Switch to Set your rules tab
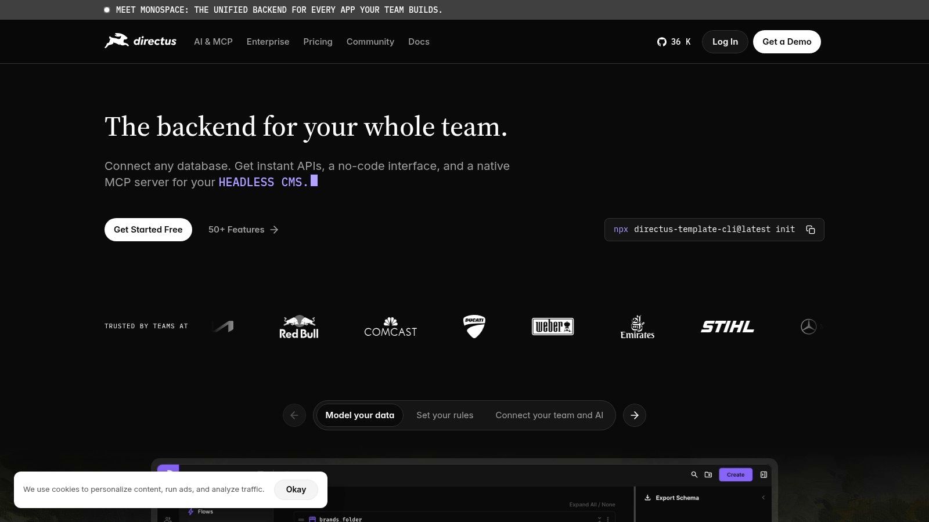This screenshot has height=522, width=929. (445, 415)
